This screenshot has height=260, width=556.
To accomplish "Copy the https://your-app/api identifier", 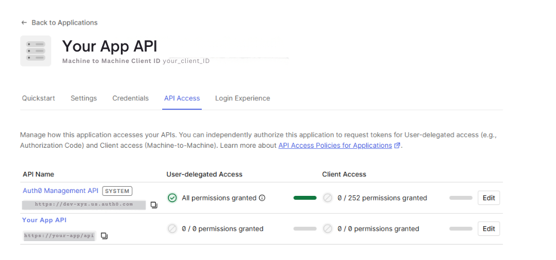I will [104, 235].
